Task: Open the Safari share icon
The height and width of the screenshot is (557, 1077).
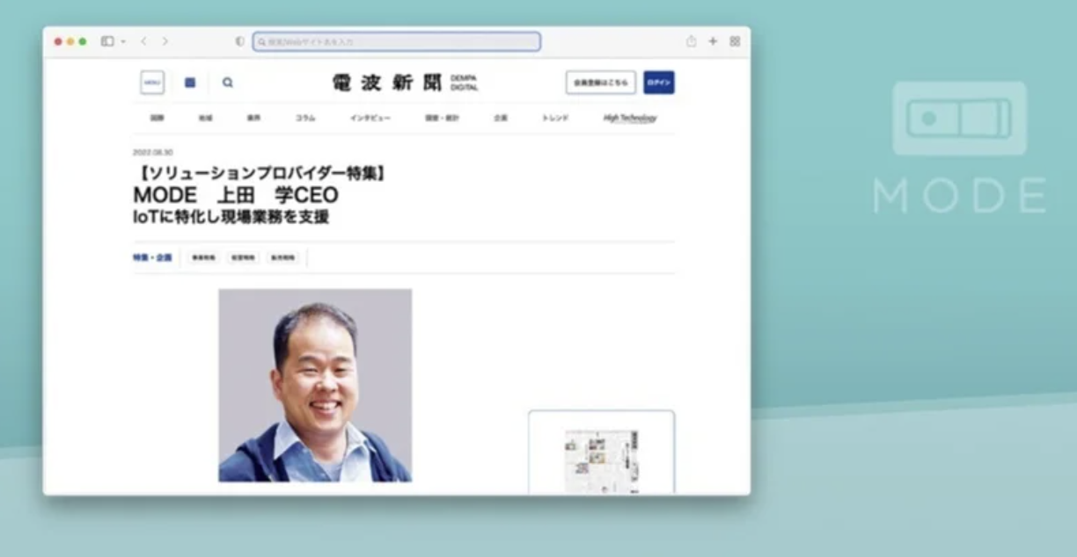Action: pyautogui.click(x=692, y=41)
